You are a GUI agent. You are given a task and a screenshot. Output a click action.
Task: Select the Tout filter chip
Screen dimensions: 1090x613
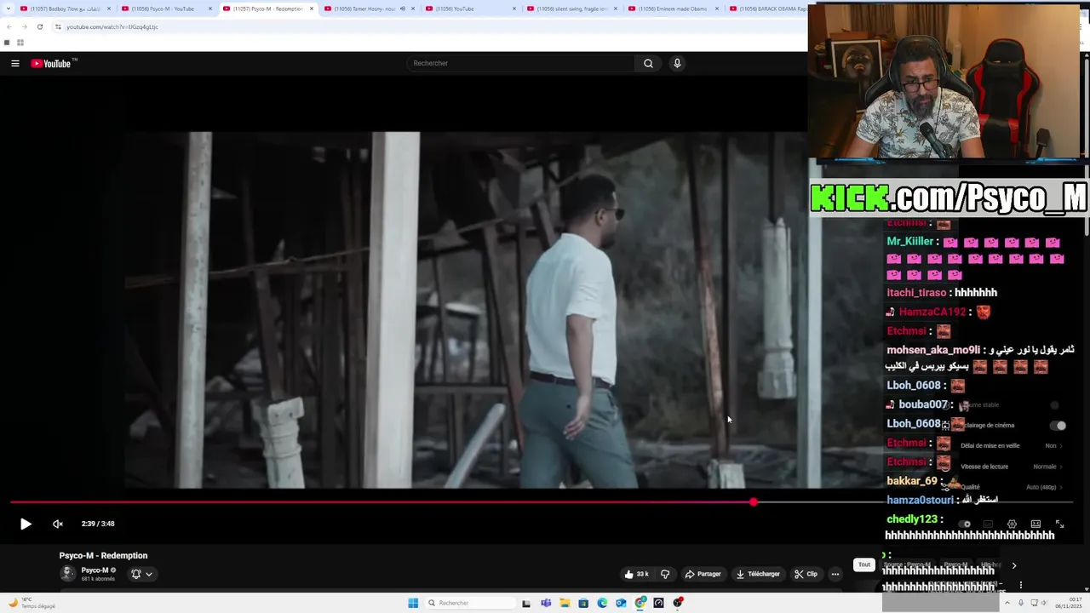[x=864, y=564]
